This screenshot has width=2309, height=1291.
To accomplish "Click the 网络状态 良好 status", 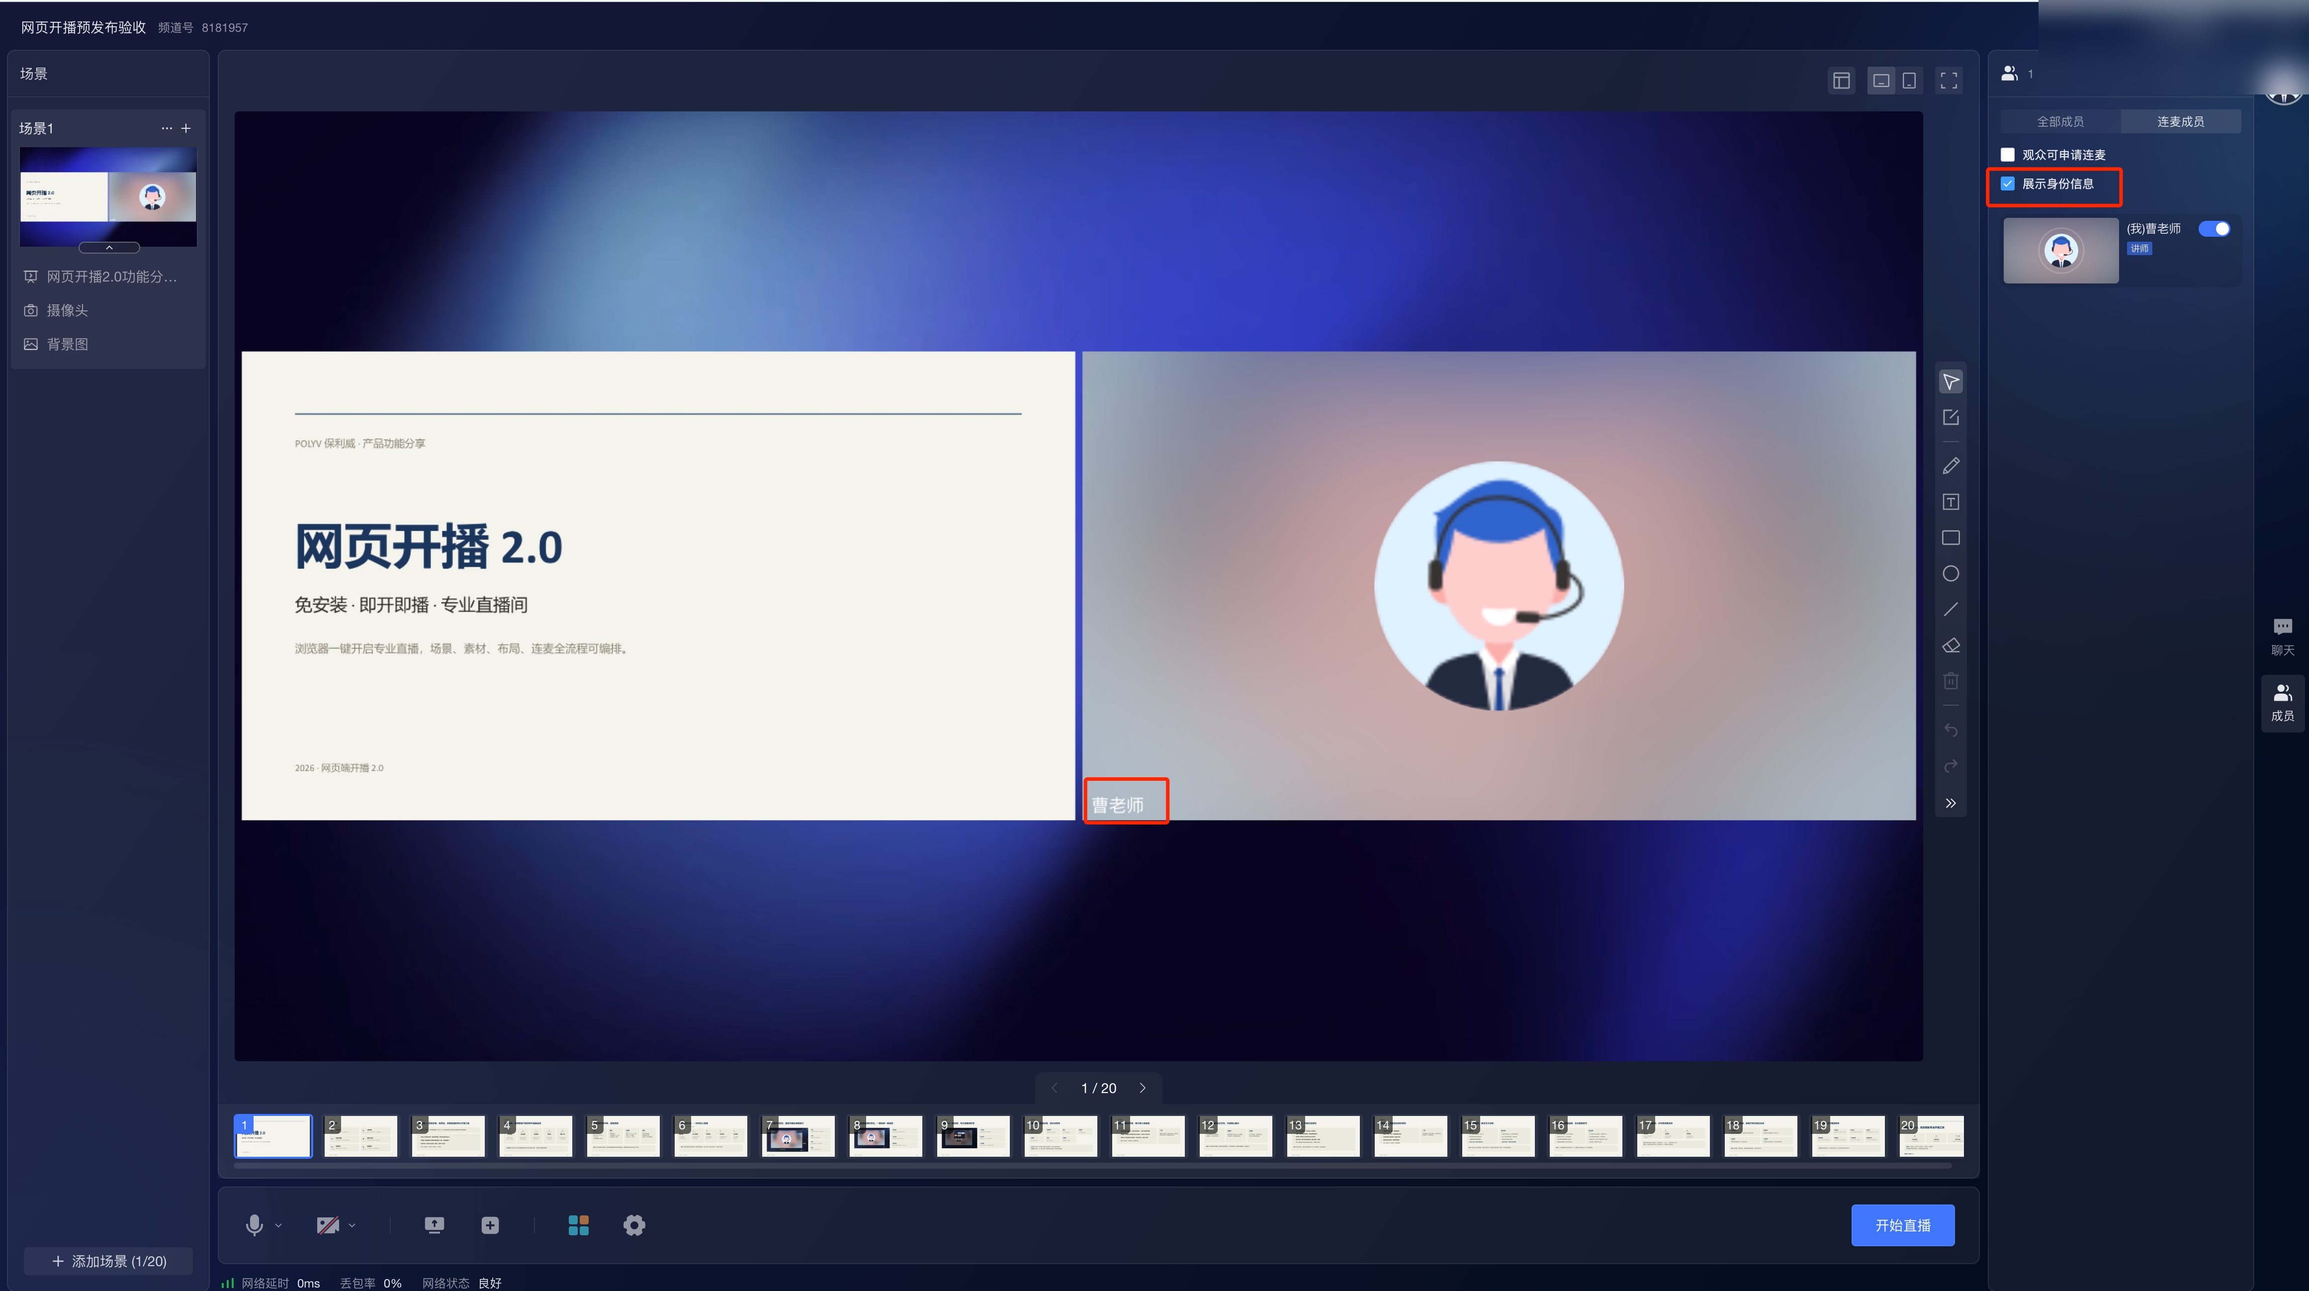I will pyautogui.click(x=461, y=1283).
